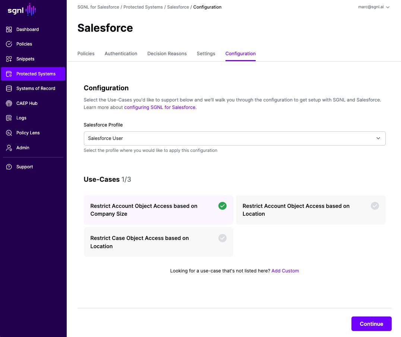Screen dimensions: 401x337
Task: Select the Configuration tab
Action: (x=240, y=53)
